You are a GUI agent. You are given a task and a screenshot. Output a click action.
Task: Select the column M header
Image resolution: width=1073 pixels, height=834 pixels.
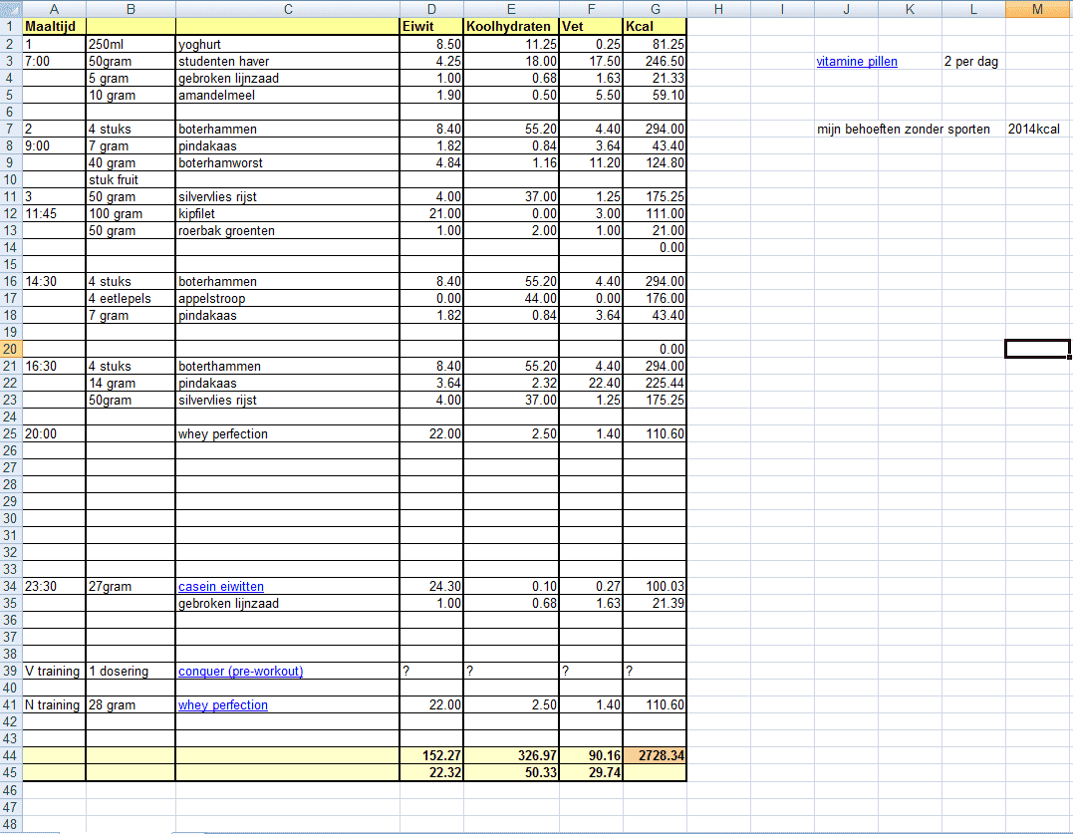click(x=1038, y=9)
